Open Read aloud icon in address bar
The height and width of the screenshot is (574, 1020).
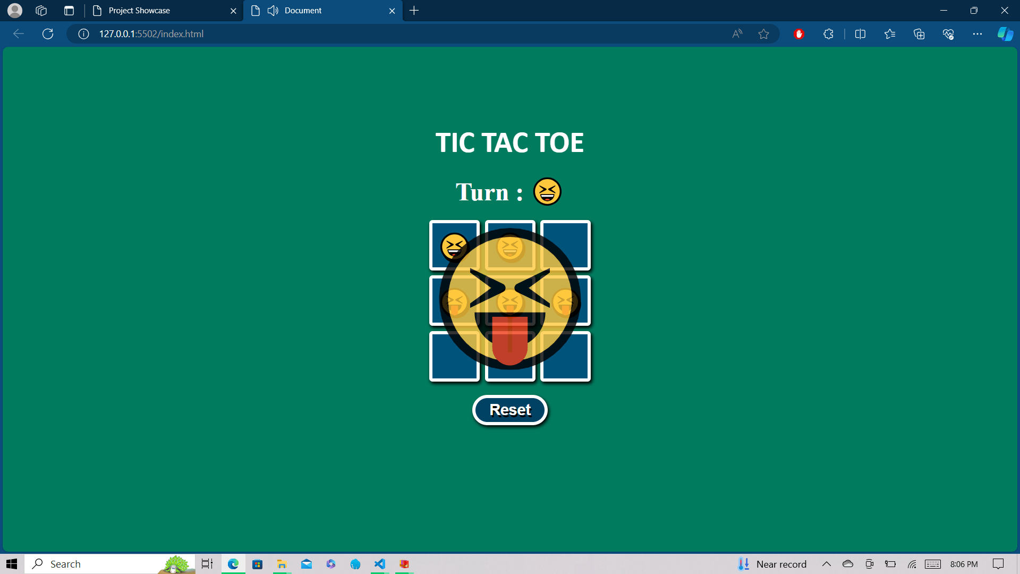click(x=737, y=34)
